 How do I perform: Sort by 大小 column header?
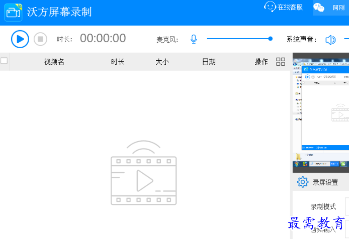coord(162,62)
